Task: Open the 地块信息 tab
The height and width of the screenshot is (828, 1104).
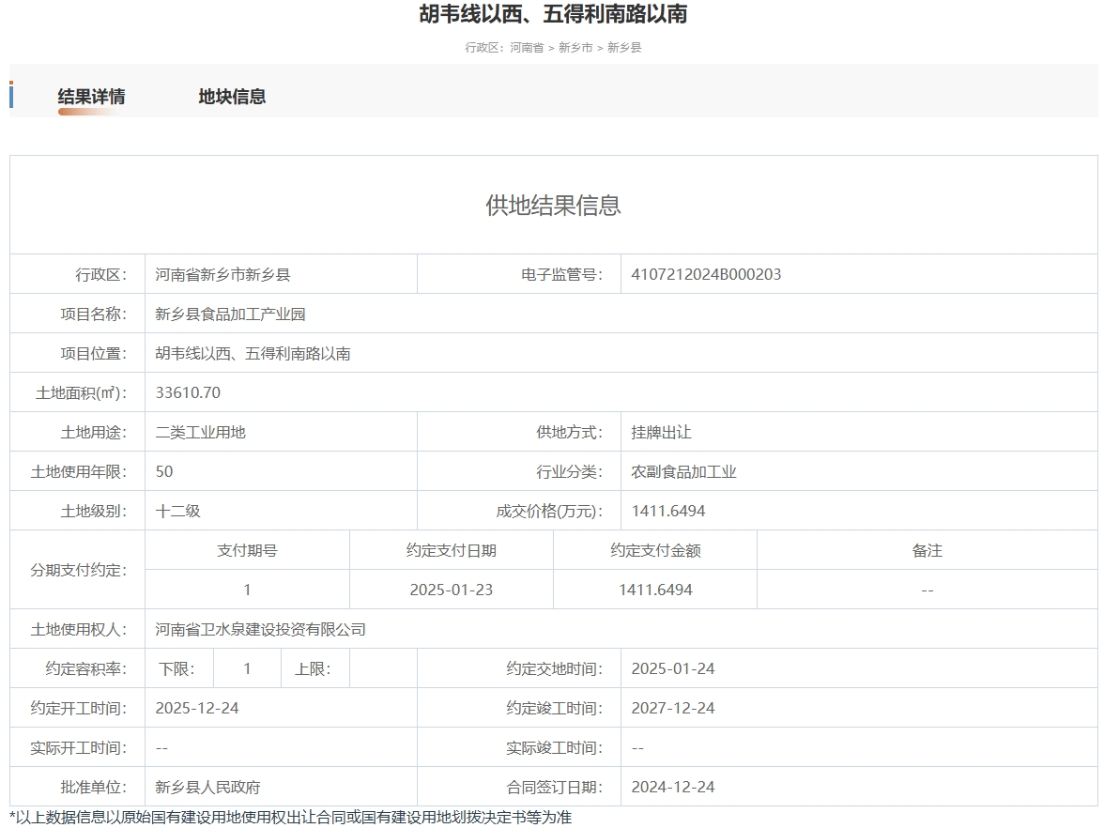Action: click(232, 97)
